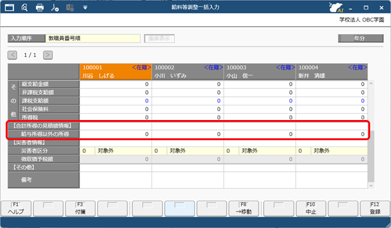Click the 課税支給額 row label

pyautogui.click(x=49, y=101)
